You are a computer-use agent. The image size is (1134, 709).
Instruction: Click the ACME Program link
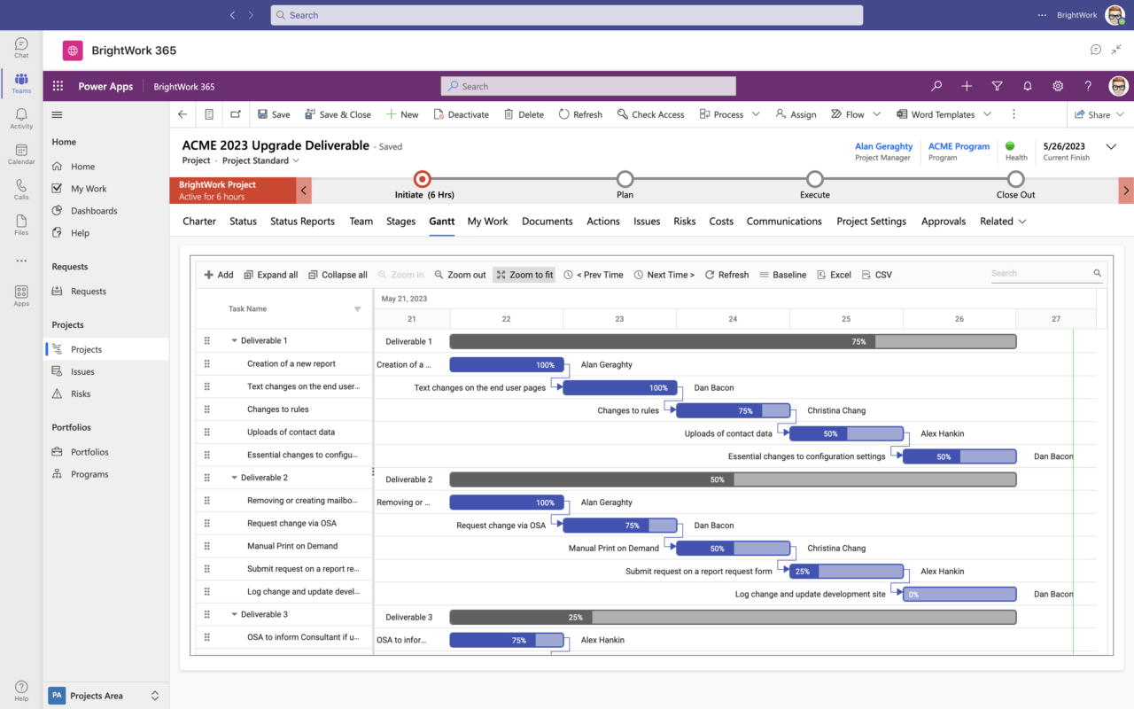point(959,146)
